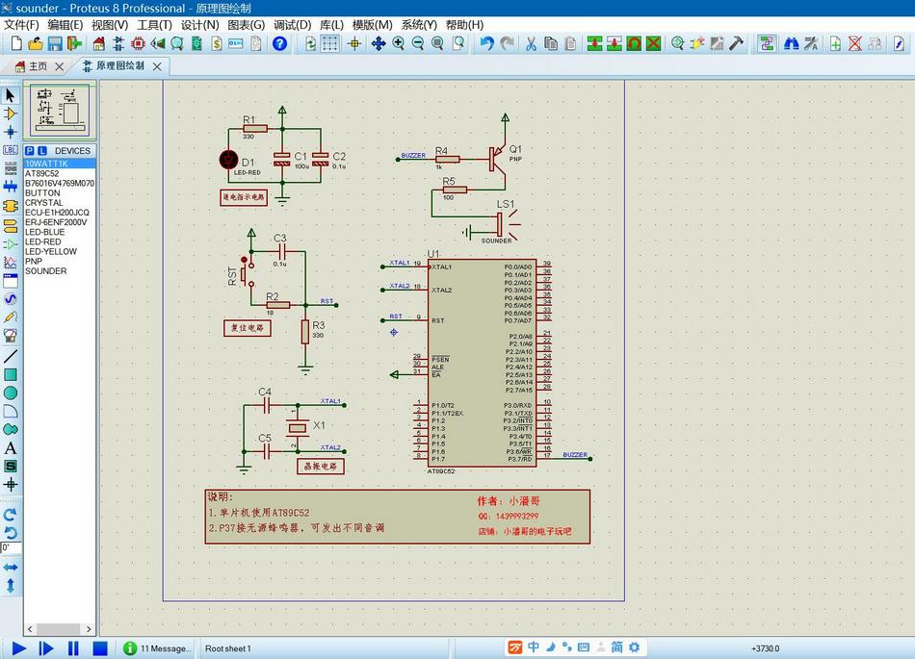
Task: Select the Generator mode sine-wave tool
Action: [x=10, y=299]
